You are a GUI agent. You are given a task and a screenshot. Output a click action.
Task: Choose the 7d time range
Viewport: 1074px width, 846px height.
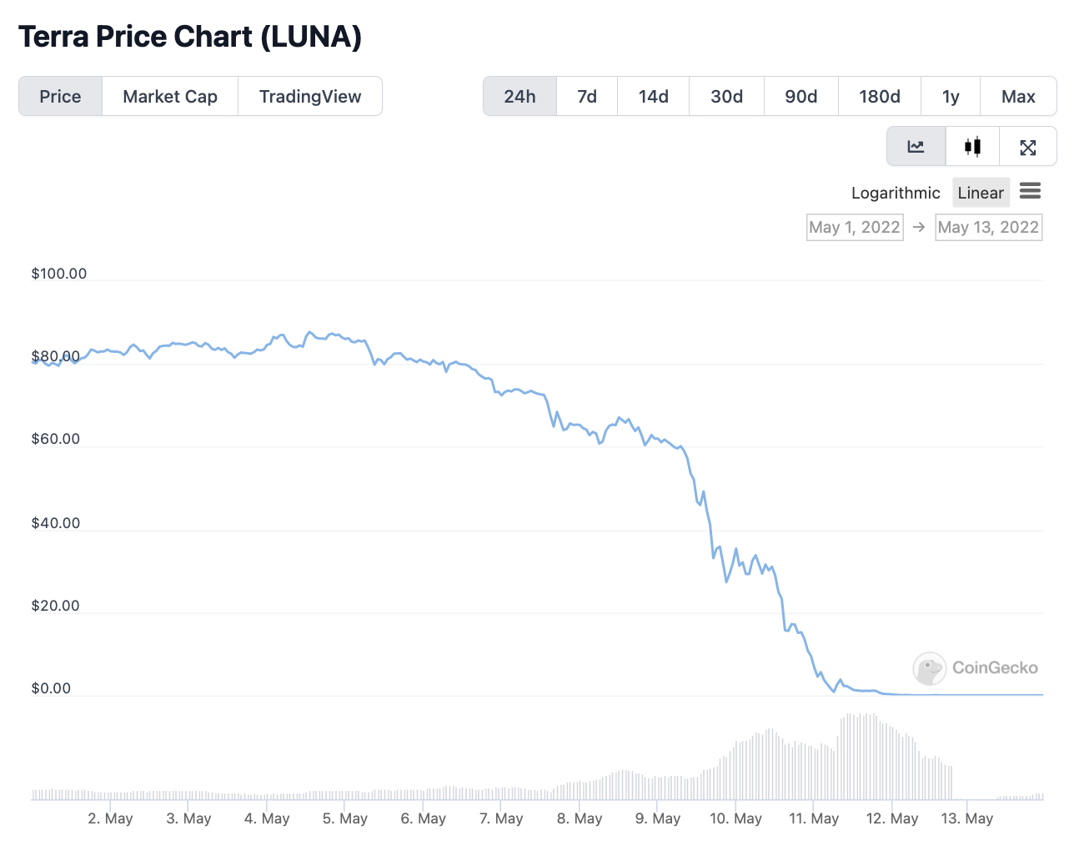[x=587, y=96]
